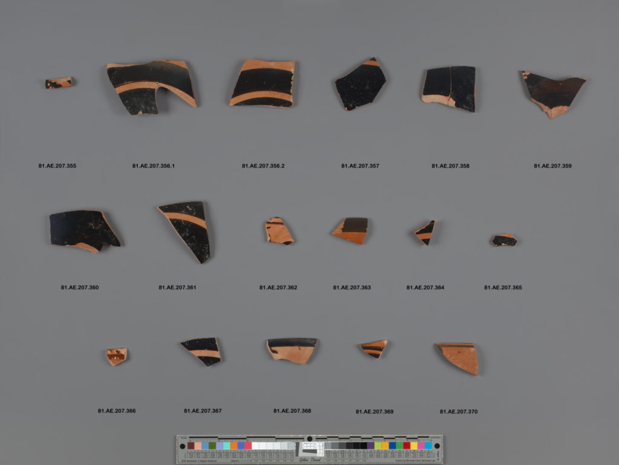Select the rim fragment above label 81.AE.207.368
This screenshot has width=619, height=465.
(292, 350)
